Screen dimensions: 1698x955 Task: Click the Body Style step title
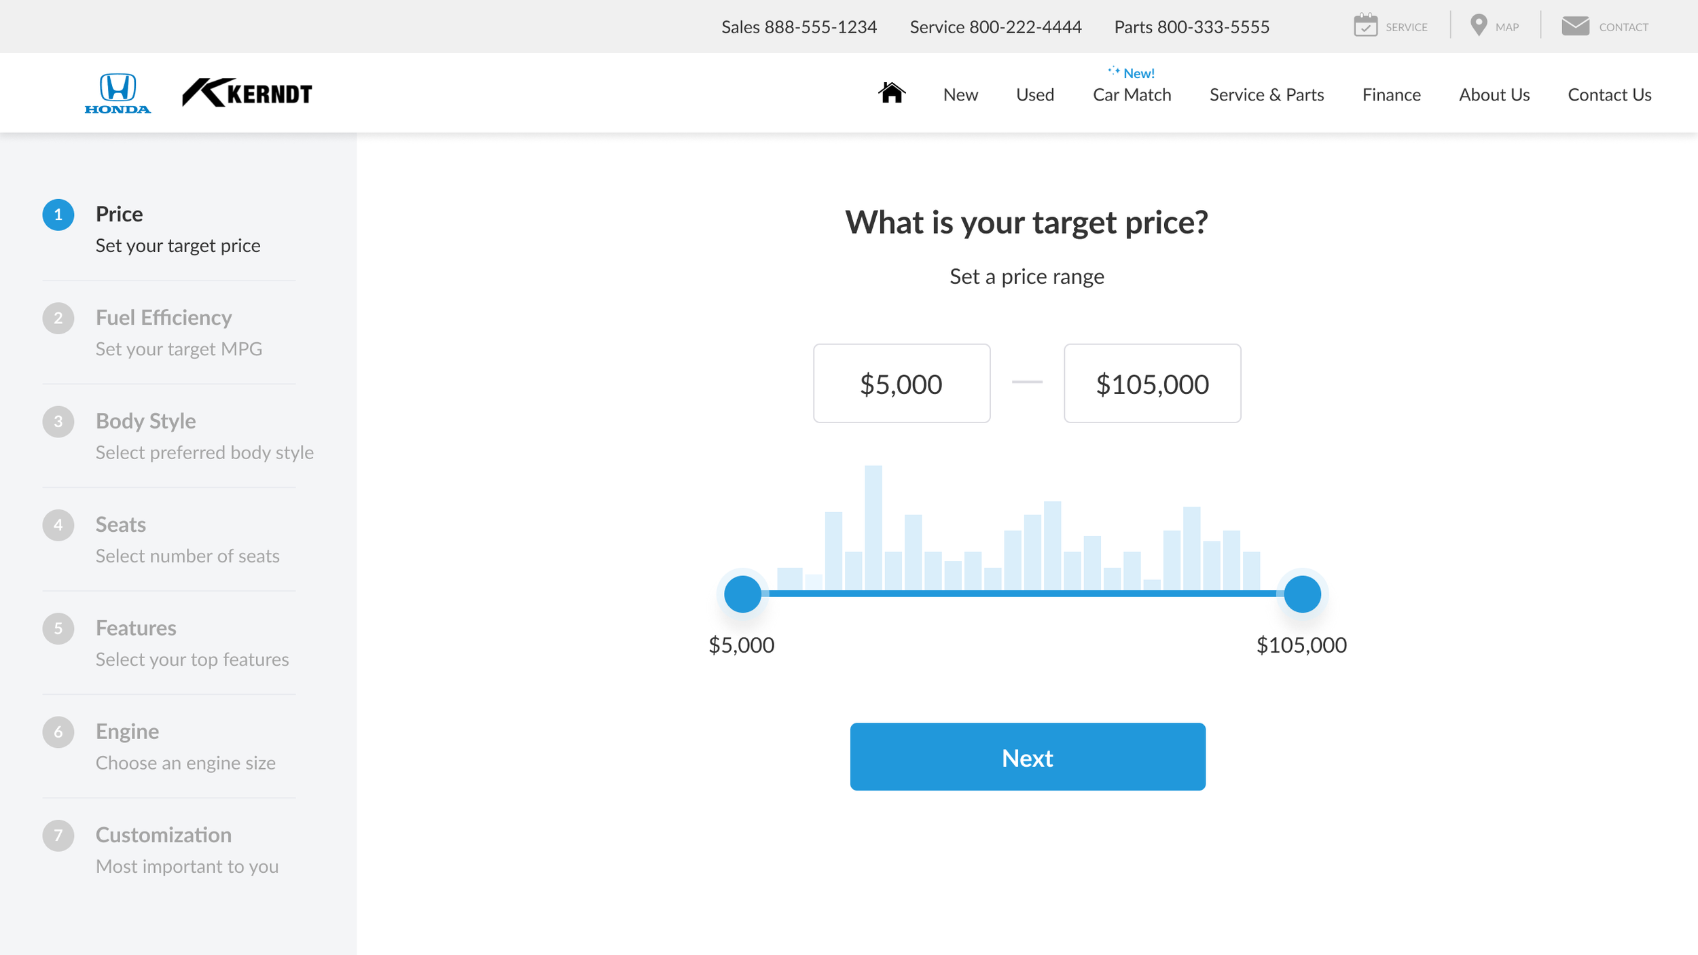pyautogui.click(x=145, y=421)
